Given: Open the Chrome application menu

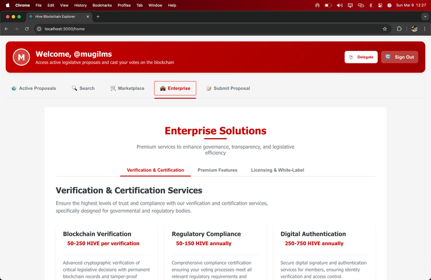Looking at the screenshot, I should 22,5.
